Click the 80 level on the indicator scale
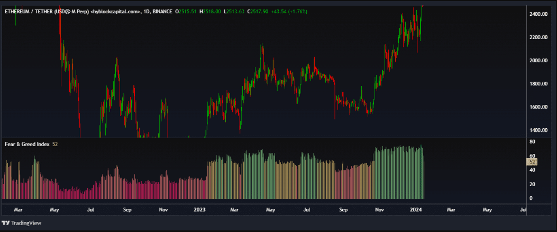557x232 pixels. pyautogui.click(x=532, y=142)
